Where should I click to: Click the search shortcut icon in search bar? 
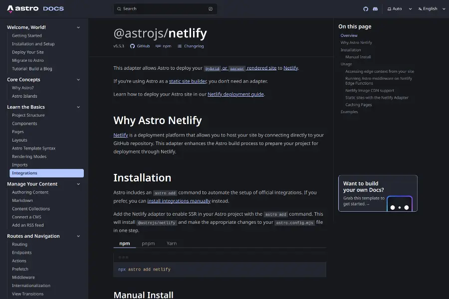point(211,9)
